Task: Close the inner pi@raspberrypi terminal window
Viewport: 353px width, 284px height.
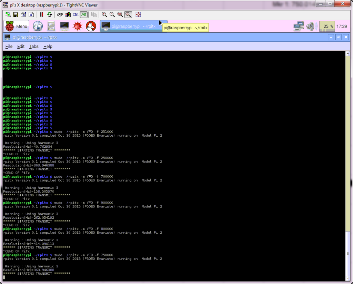Action: pyautogui.click(x=346, y=37)
